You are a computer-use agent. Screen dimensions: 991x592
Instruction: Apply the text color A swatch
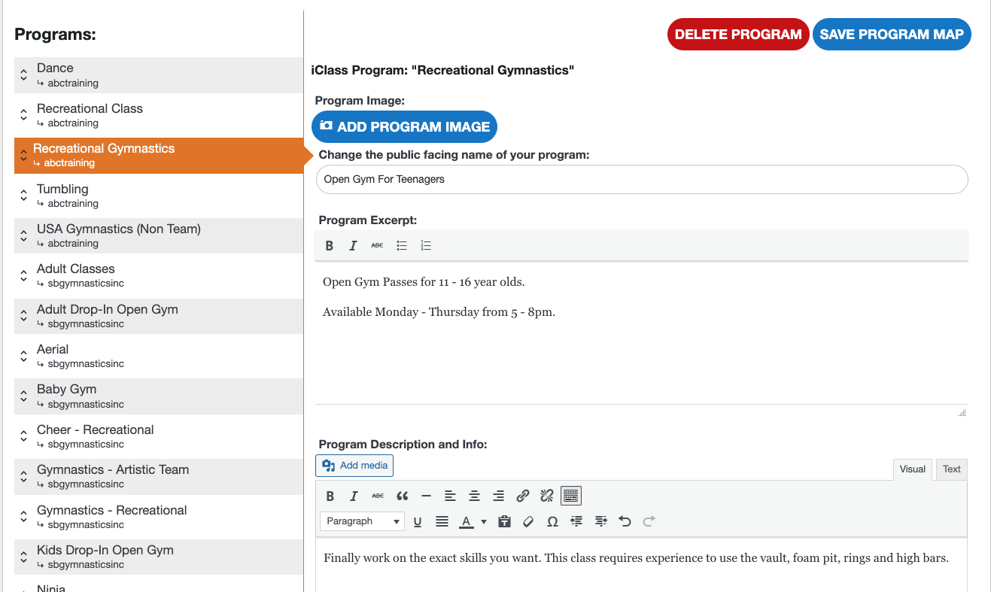coord(467,521)
